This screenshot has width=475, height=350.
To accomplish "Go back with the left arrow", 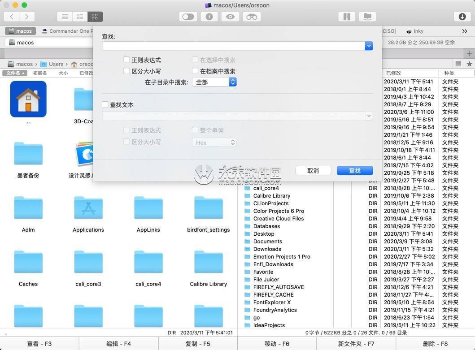I will (x=12, y=17).
